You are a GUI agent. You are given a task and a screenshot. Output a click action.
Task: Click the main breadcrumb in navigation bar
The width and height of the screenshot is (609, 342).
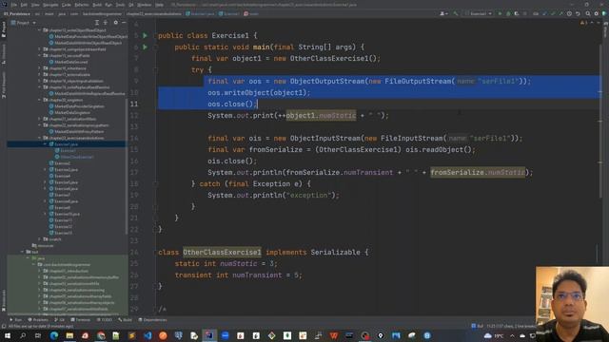pos(251,13)
